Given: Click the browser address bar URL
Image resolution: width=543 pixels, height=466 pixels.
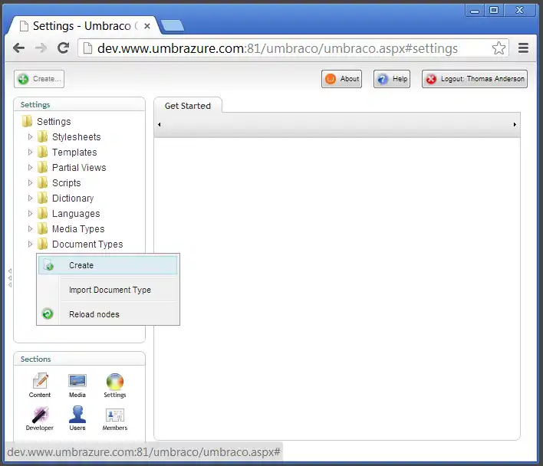Looking at the screenshot, I should click(x=277, y=48).
